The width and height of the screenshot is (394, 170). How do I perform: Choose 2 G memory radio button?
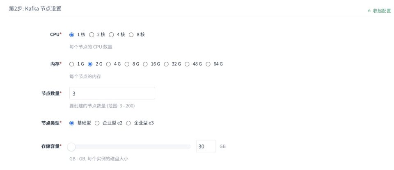click(90, 64)
